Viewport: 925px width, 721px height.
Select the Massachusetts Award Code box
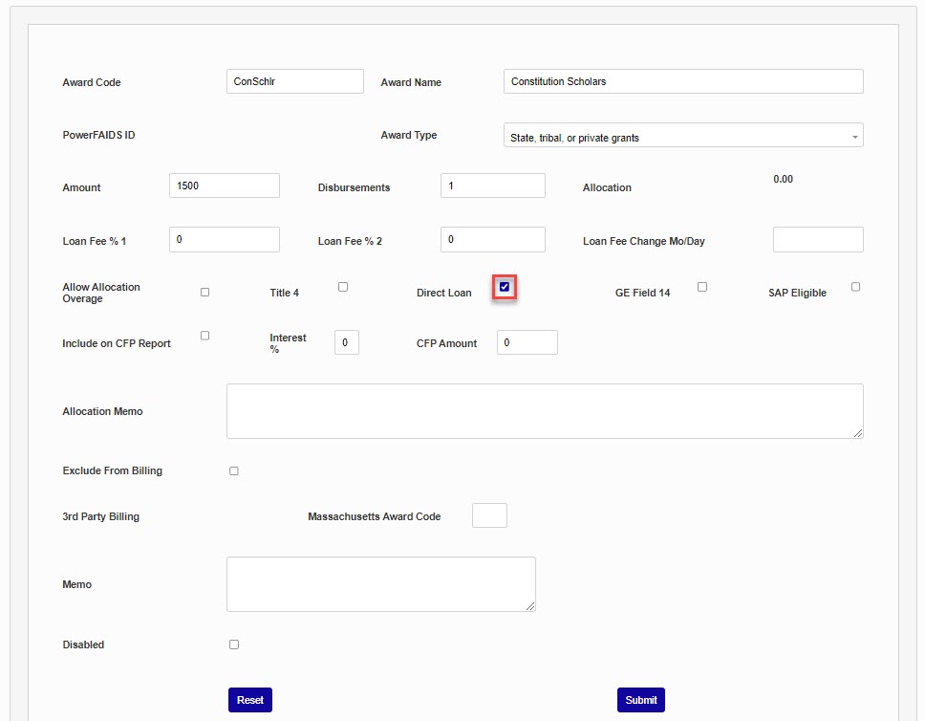coord(489,515)
